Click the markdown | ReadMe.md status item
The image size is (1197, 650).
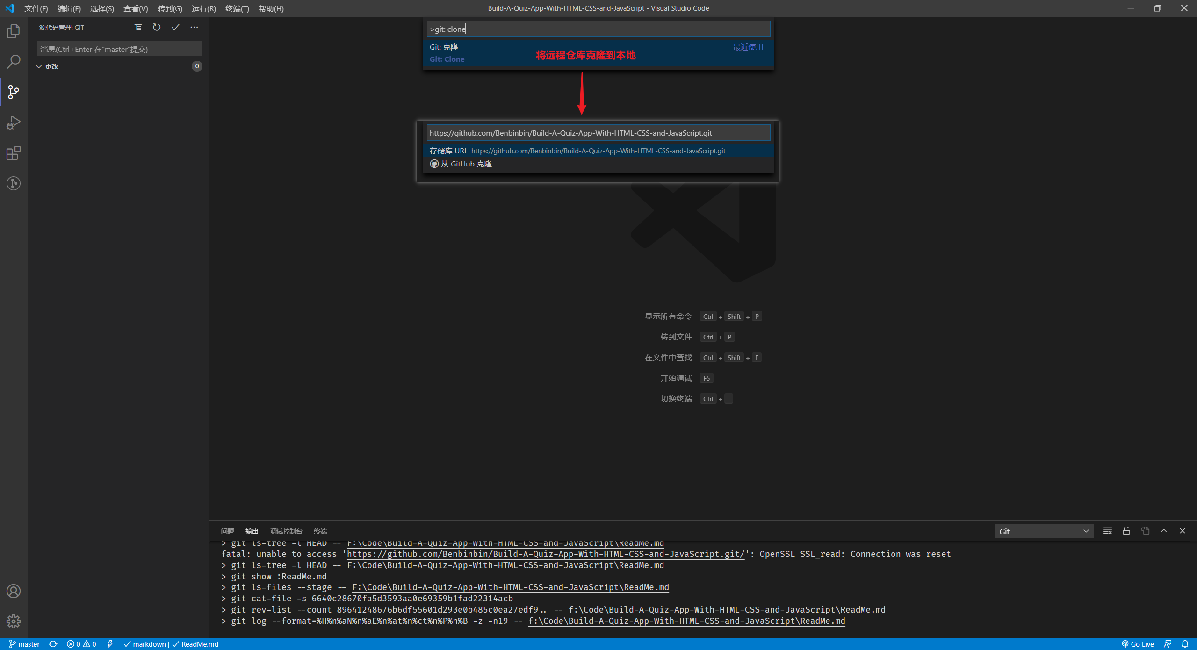point(171,644)
